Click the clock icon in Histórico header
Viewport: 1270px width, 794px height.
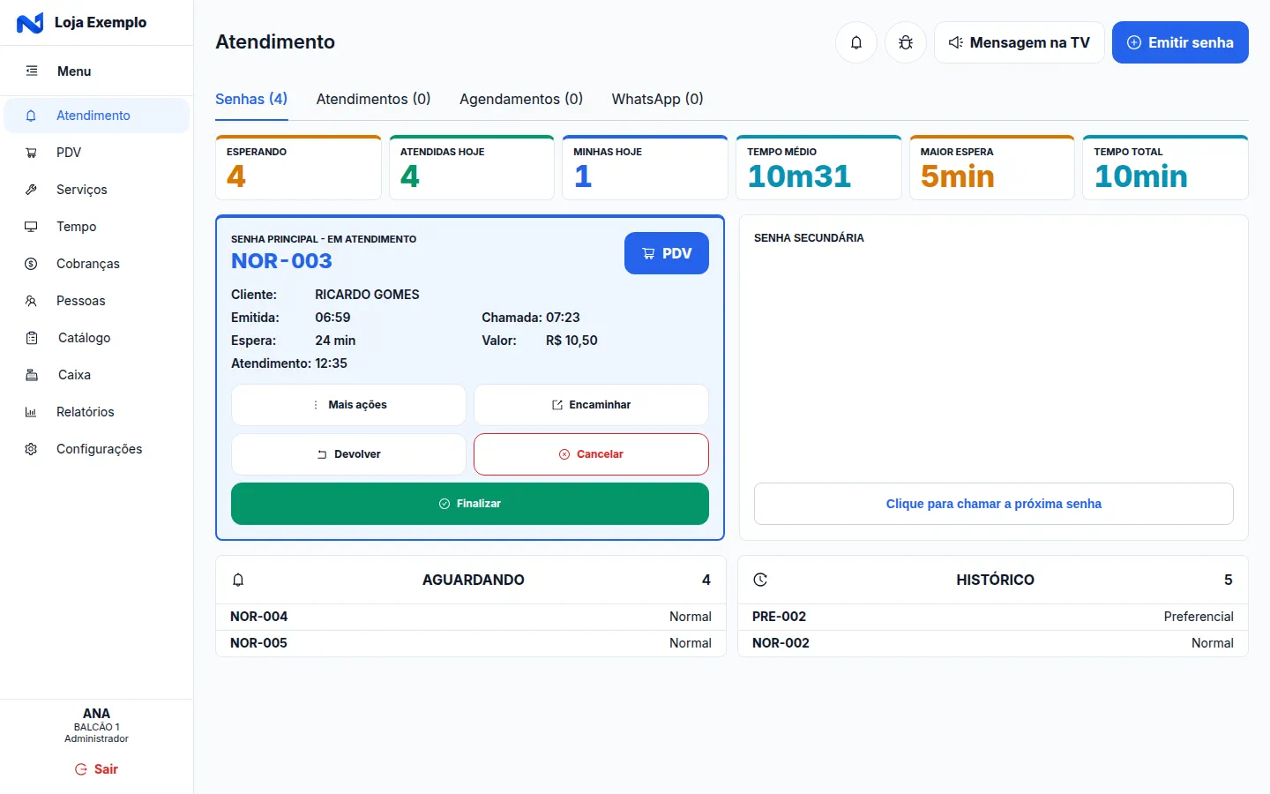760,580
